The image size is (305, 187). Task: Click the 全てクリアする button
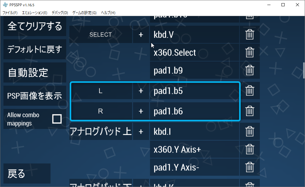coord(33,27)
